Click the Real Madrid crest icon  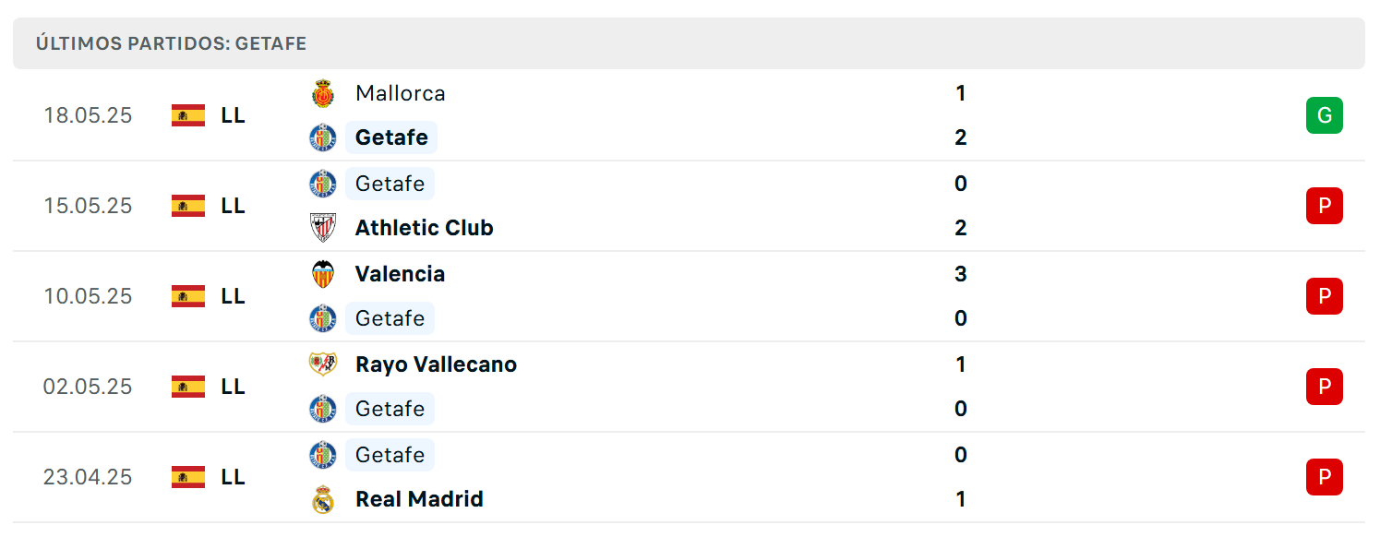click(x=322, y=499)
